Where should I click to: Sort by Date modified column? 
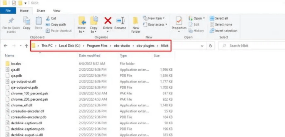(x=89, y=55)
